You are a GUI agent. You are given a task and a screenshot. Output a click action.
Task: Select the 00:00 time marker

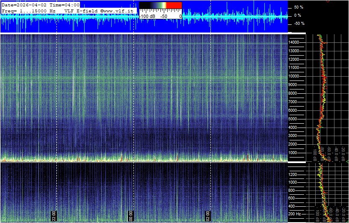pos(131,215)
